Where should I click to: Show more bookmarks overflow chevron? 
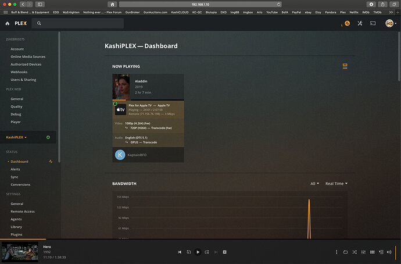[x=391, y=12]
